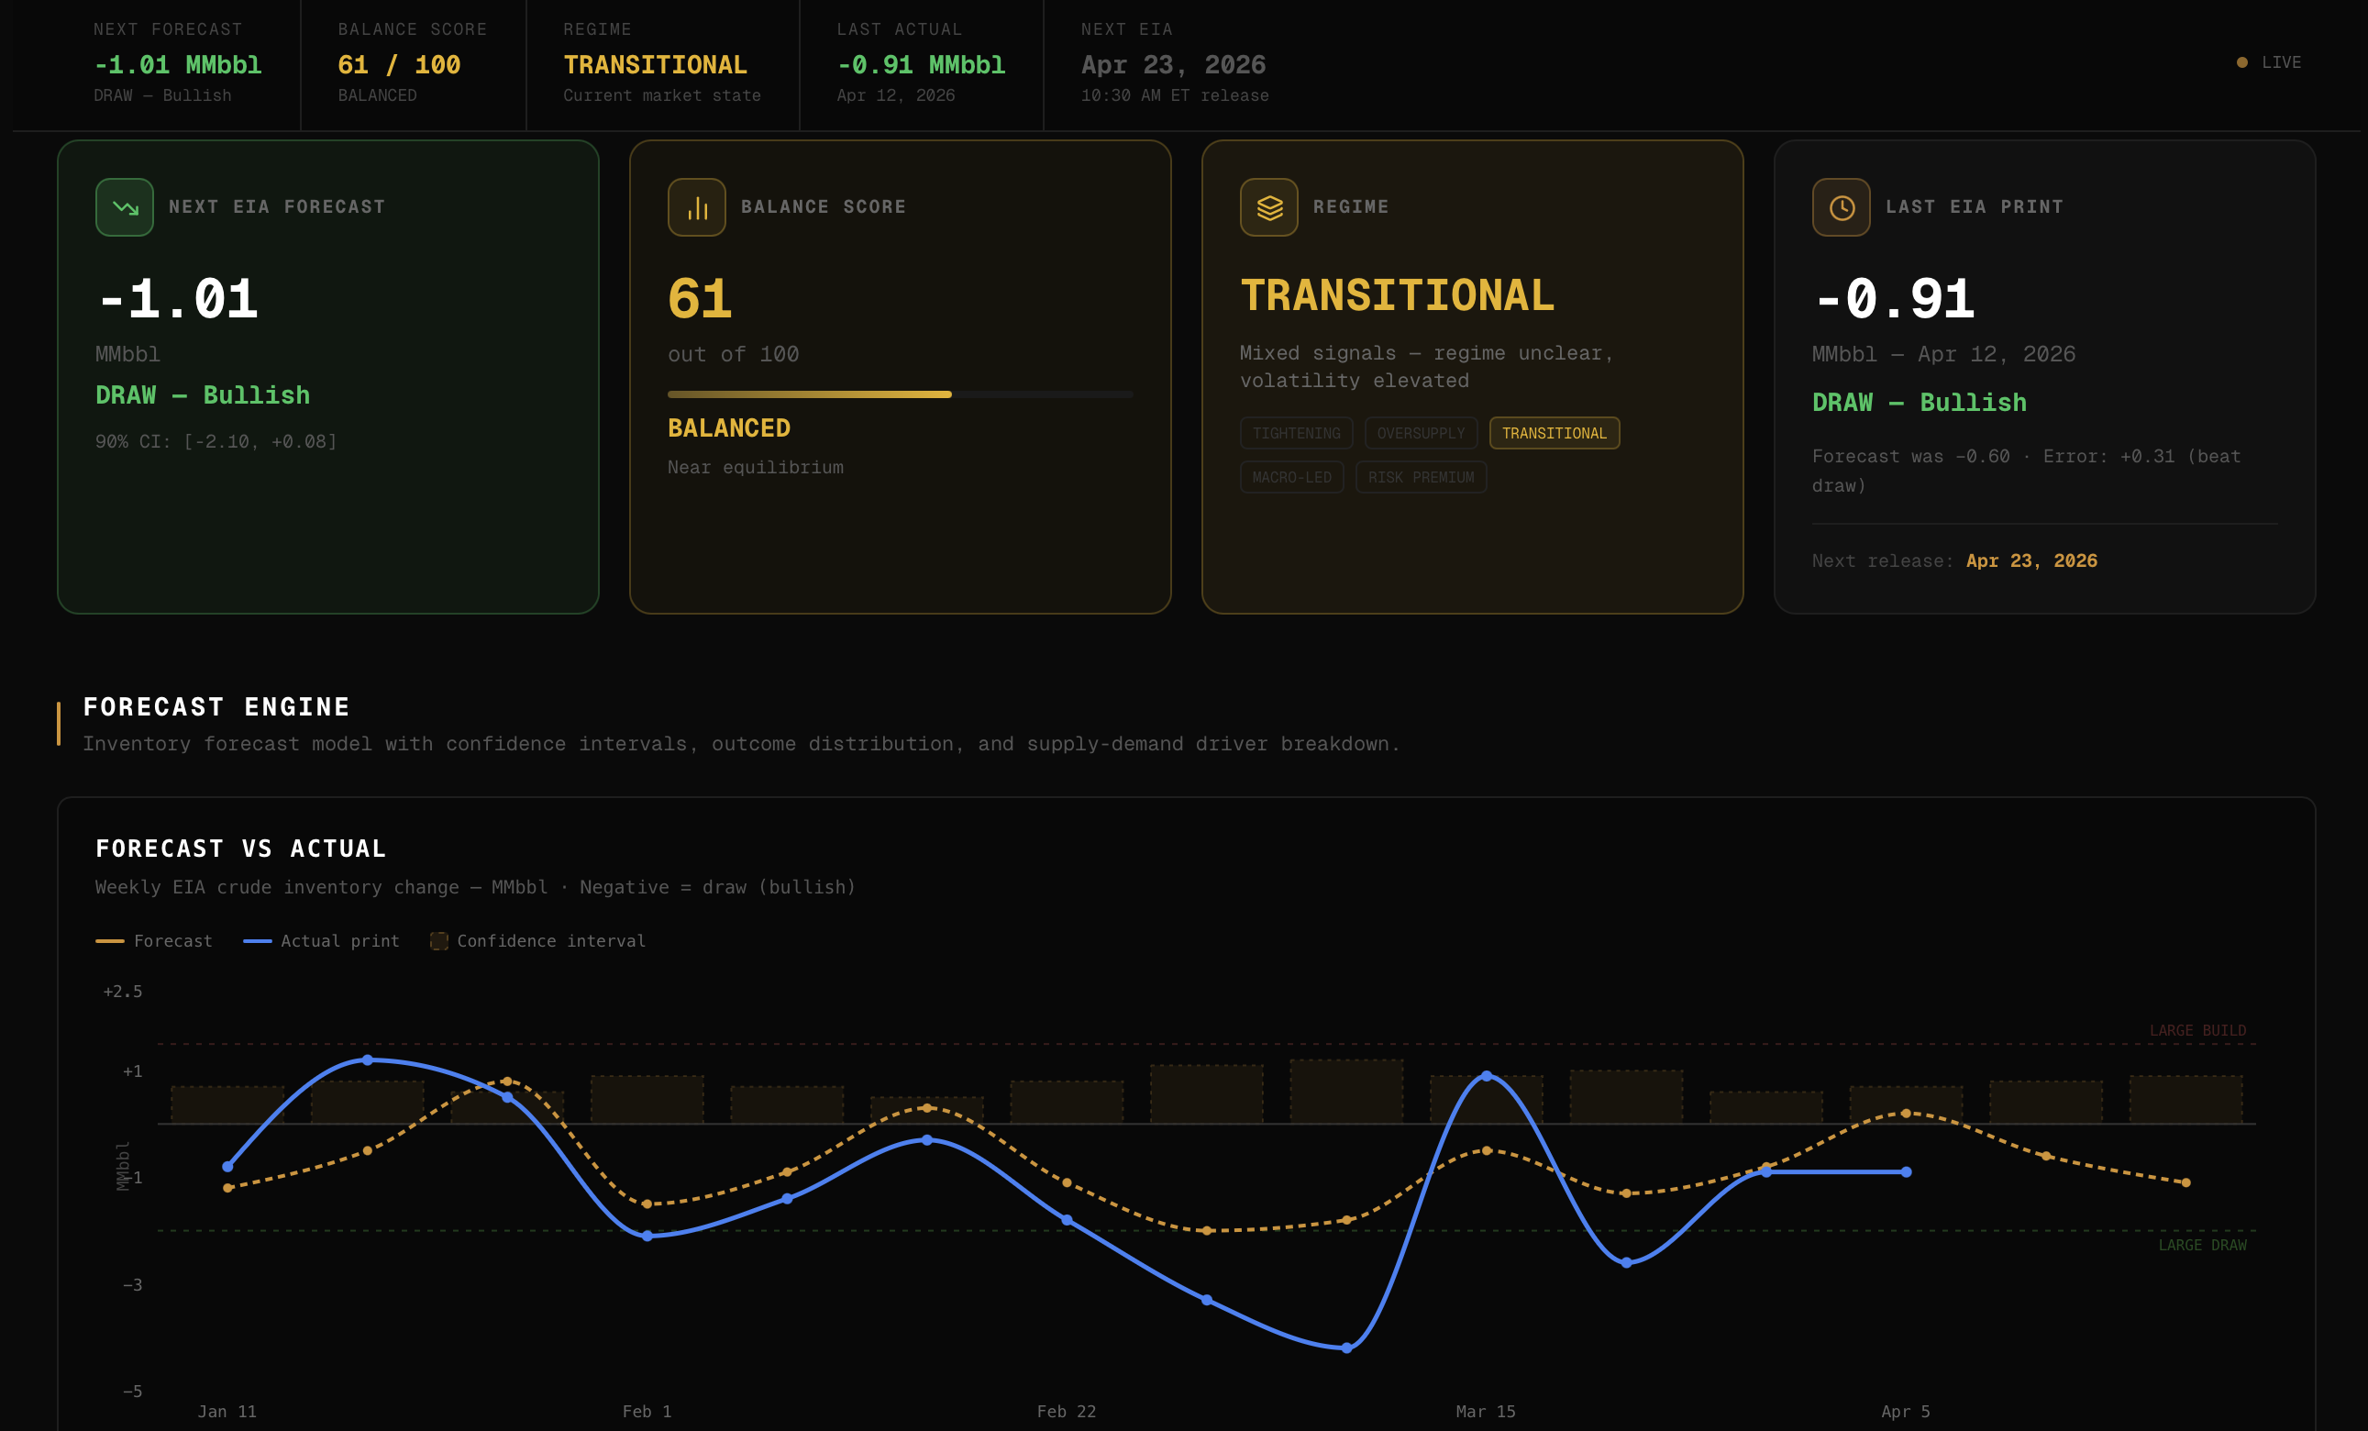Viewport: 2368px width, 1431px height.
Task: Click TRANSITIONAL in the top status bar
Action: 656,65
